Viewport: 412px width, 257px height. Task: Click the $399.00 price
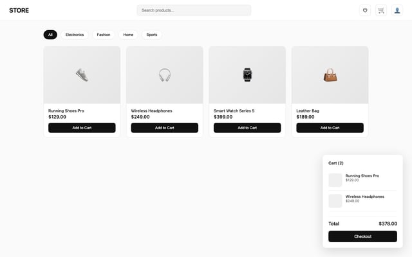pos(223,117)
